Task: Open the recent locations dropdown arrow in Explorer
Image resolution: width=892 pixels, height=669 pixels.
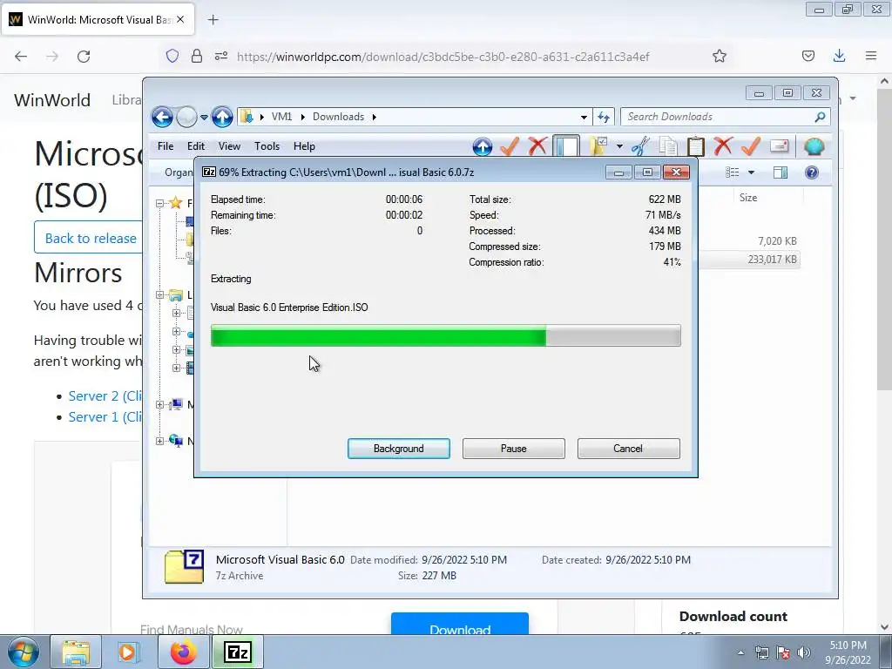Action: click(x=204, y=118)
